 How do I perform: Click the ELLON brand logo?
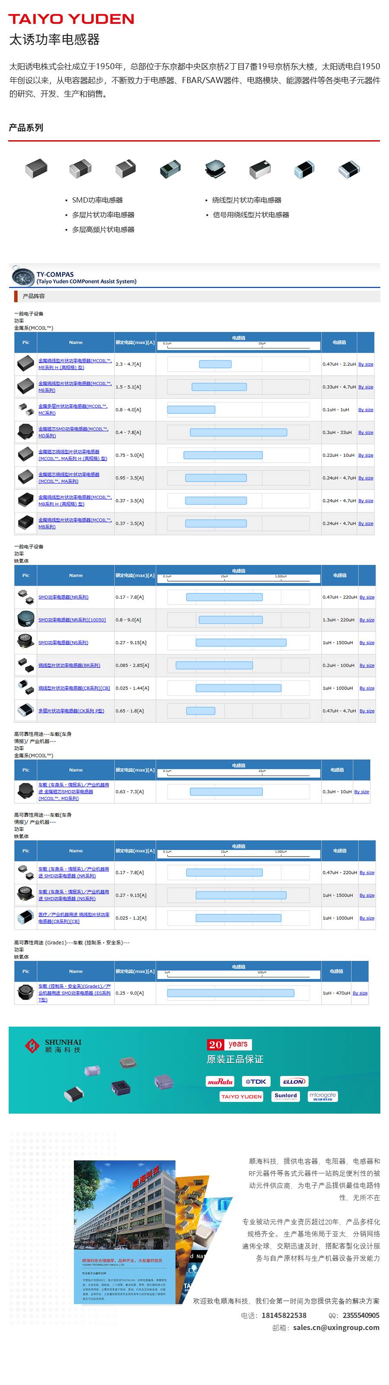point(294,1081)
